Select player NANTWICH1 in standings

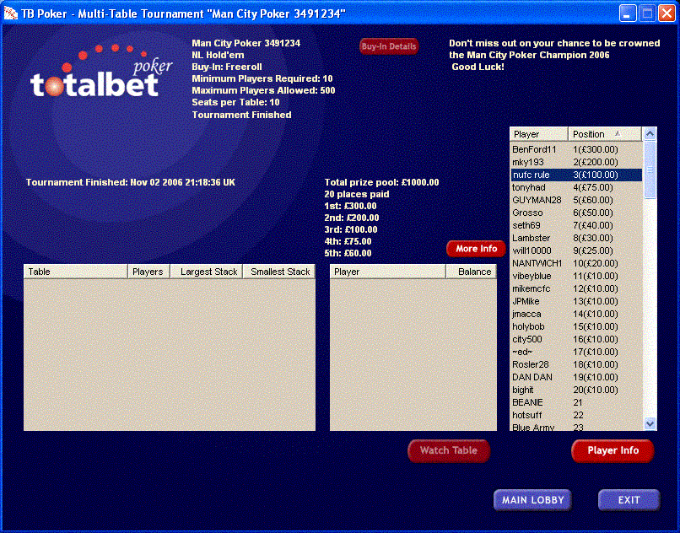[x=537, y=263]
